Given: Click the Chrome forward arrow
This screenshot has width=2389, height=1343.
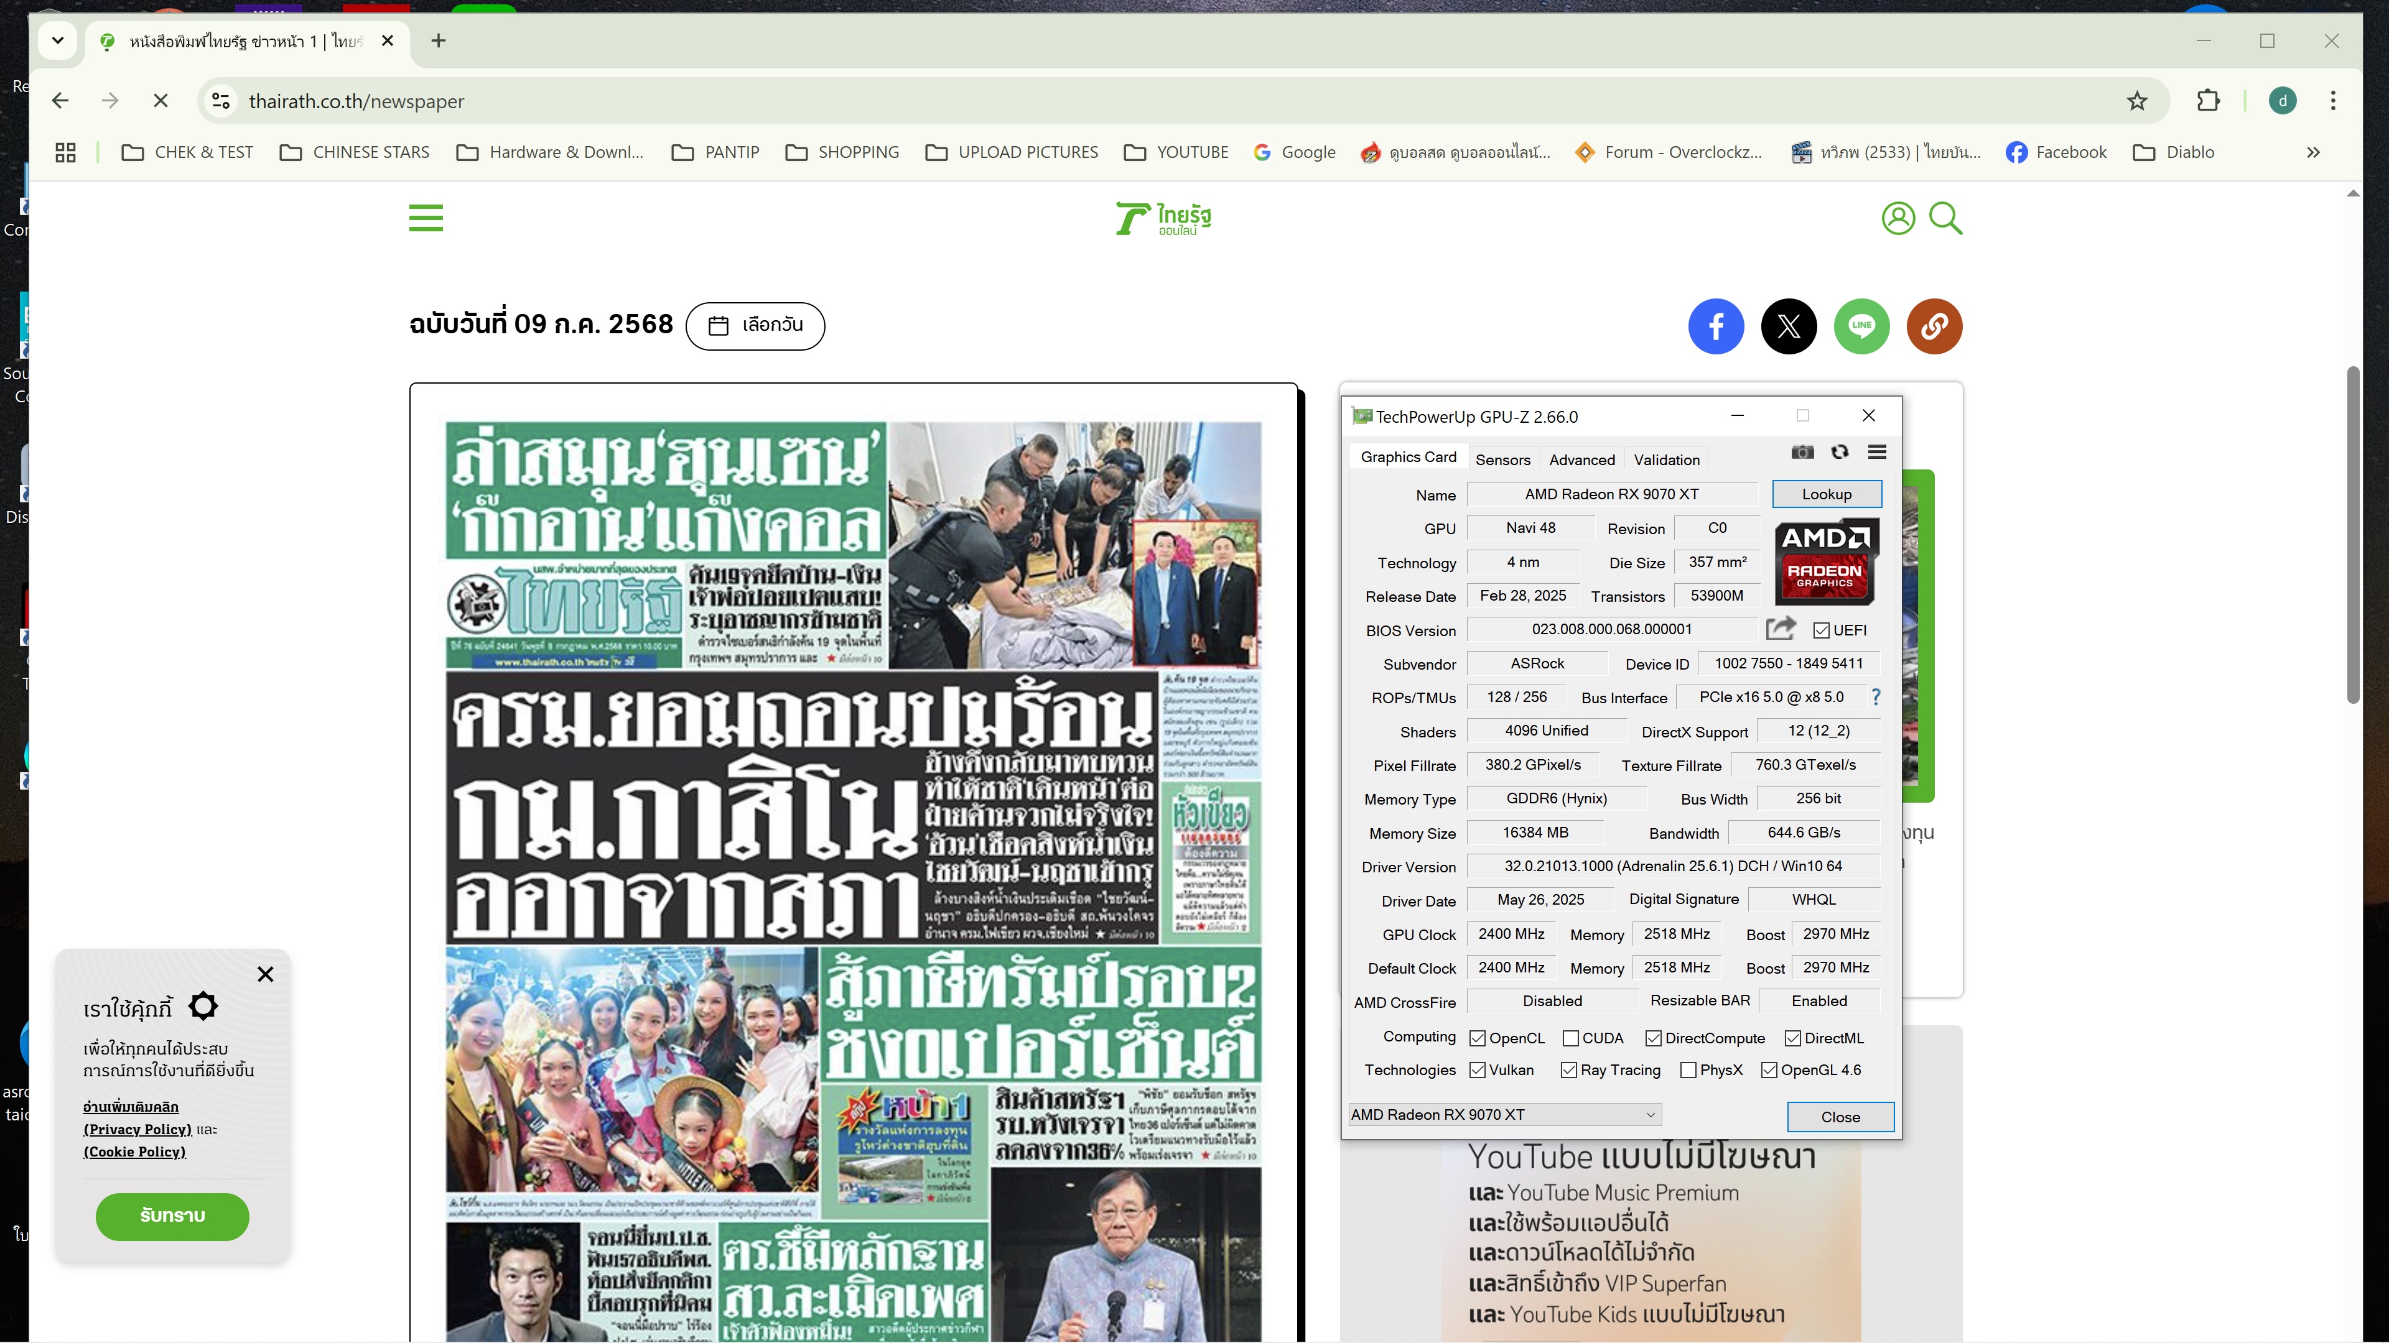Looking at the screenshot, I should point(110,101).
